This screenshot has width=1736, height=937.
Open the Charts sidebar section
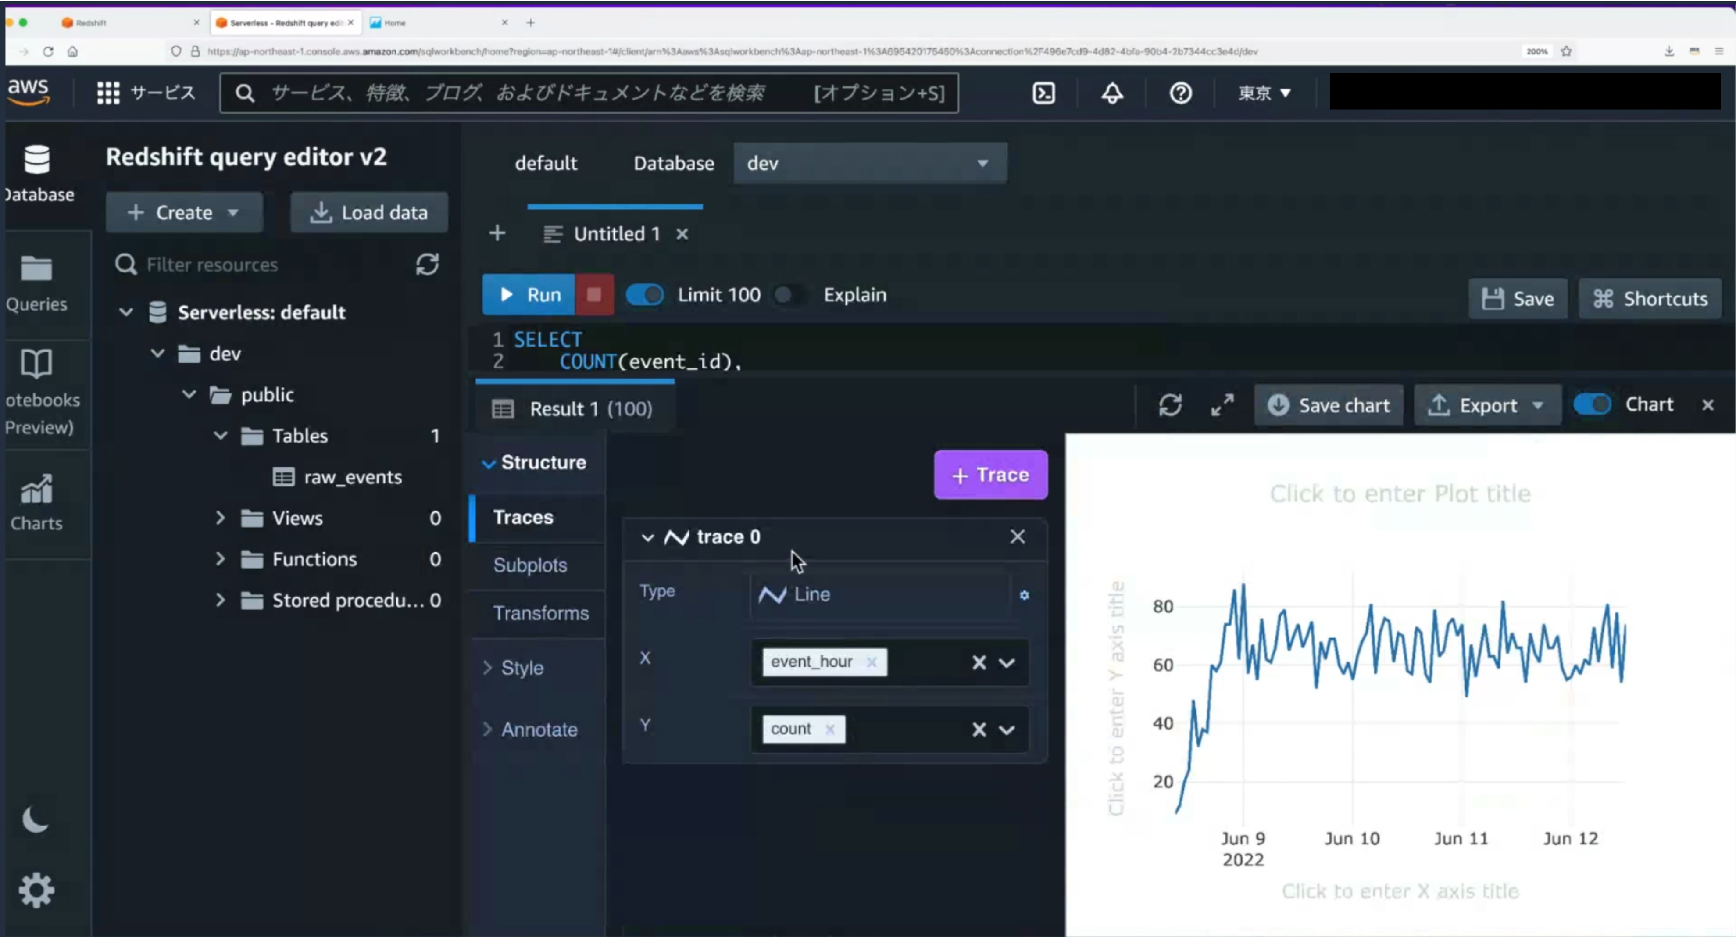[x=36, y=502]
